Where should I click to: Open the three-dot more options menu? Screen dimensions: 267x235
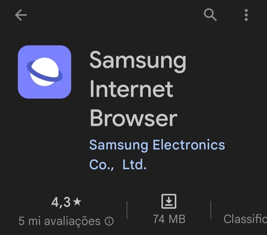point(246,15)
